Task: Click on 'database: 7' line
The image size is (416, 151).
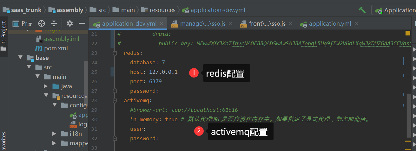Action: (147, 63)
